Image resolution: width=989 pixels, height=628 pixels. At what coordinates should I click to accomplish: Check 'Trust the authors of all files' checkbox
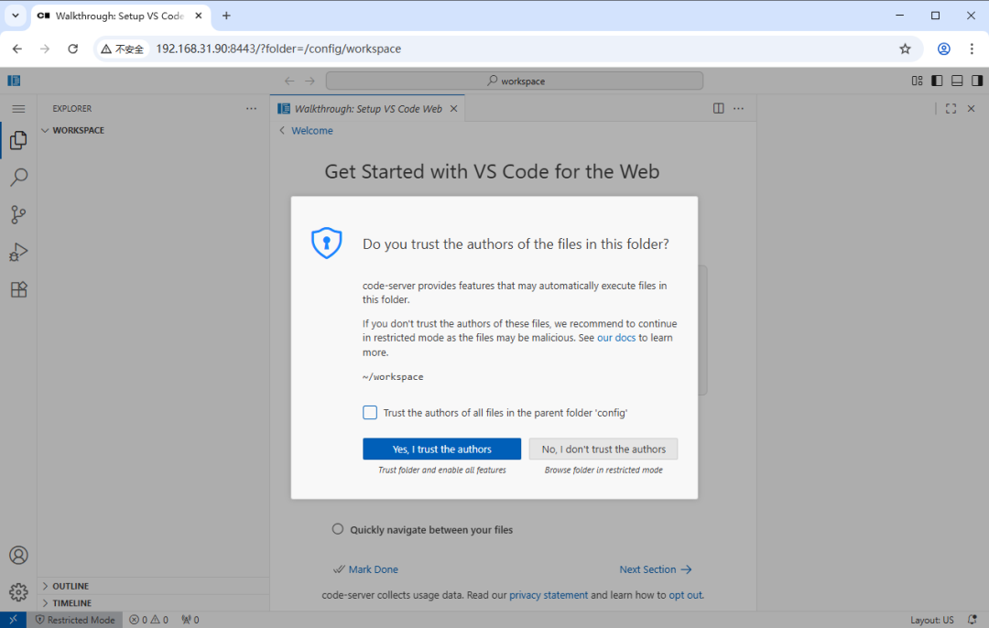pos(370,413)
